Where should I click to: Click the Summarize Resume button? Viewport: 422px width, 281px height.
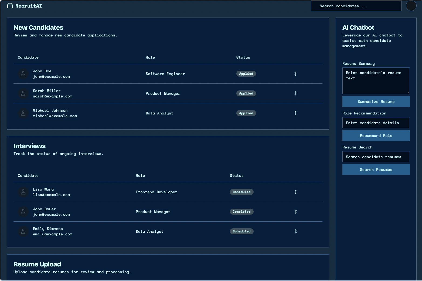[376, 101]
